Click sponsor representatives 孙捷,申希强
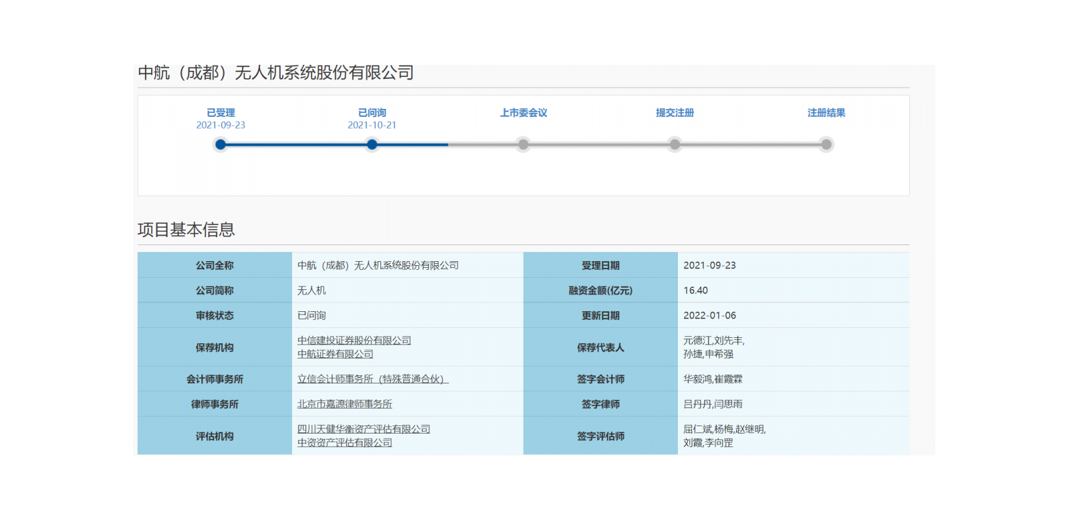Viewport: 1069px width, 521px height. click(x=708, y=354)
